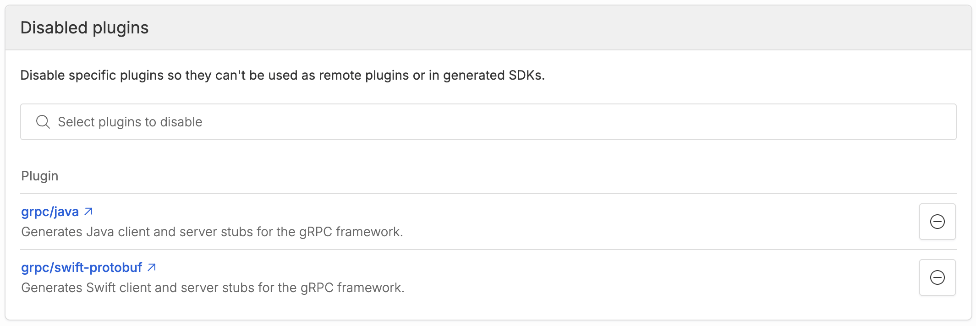The image size is (976, 326).
Task: Select the grpc/swift-protobuf table row
Action: point(550,277)
